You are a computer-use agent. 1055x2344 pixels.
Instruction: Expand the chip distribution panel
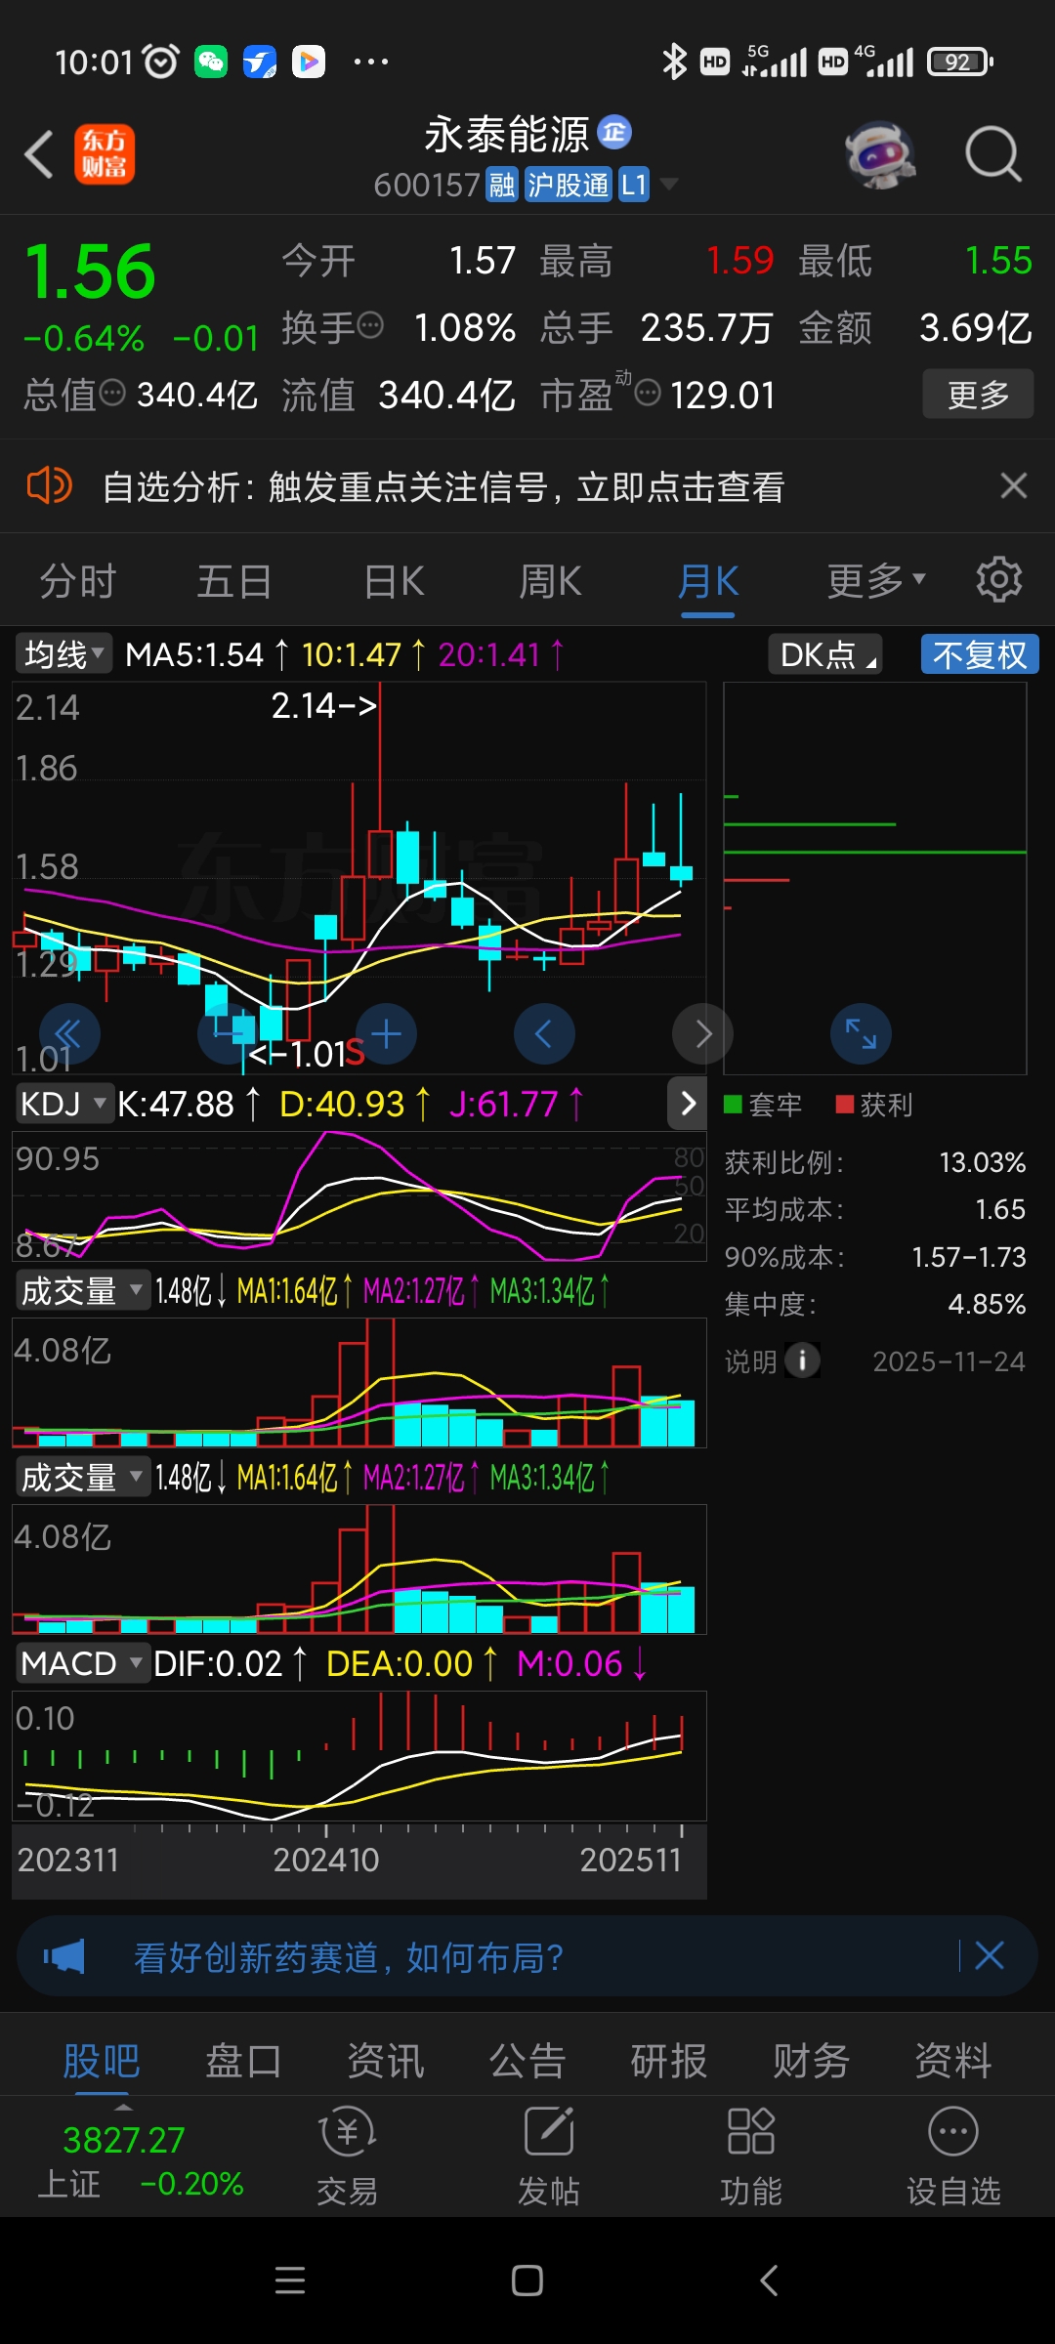tap(861, 1033)
